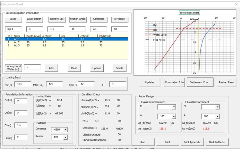Viewport: 241px width, 149px height.
Task: Edit the E Module field 50
Action: coord(120,29)
